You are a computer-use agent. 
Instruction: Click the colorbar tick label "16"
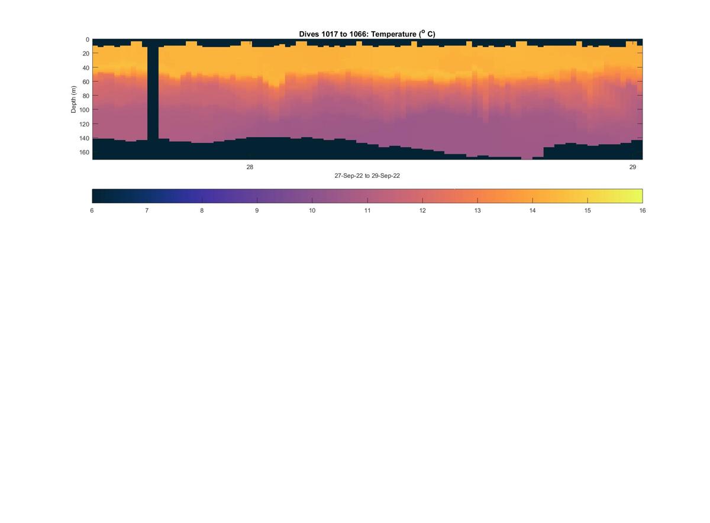643,210
